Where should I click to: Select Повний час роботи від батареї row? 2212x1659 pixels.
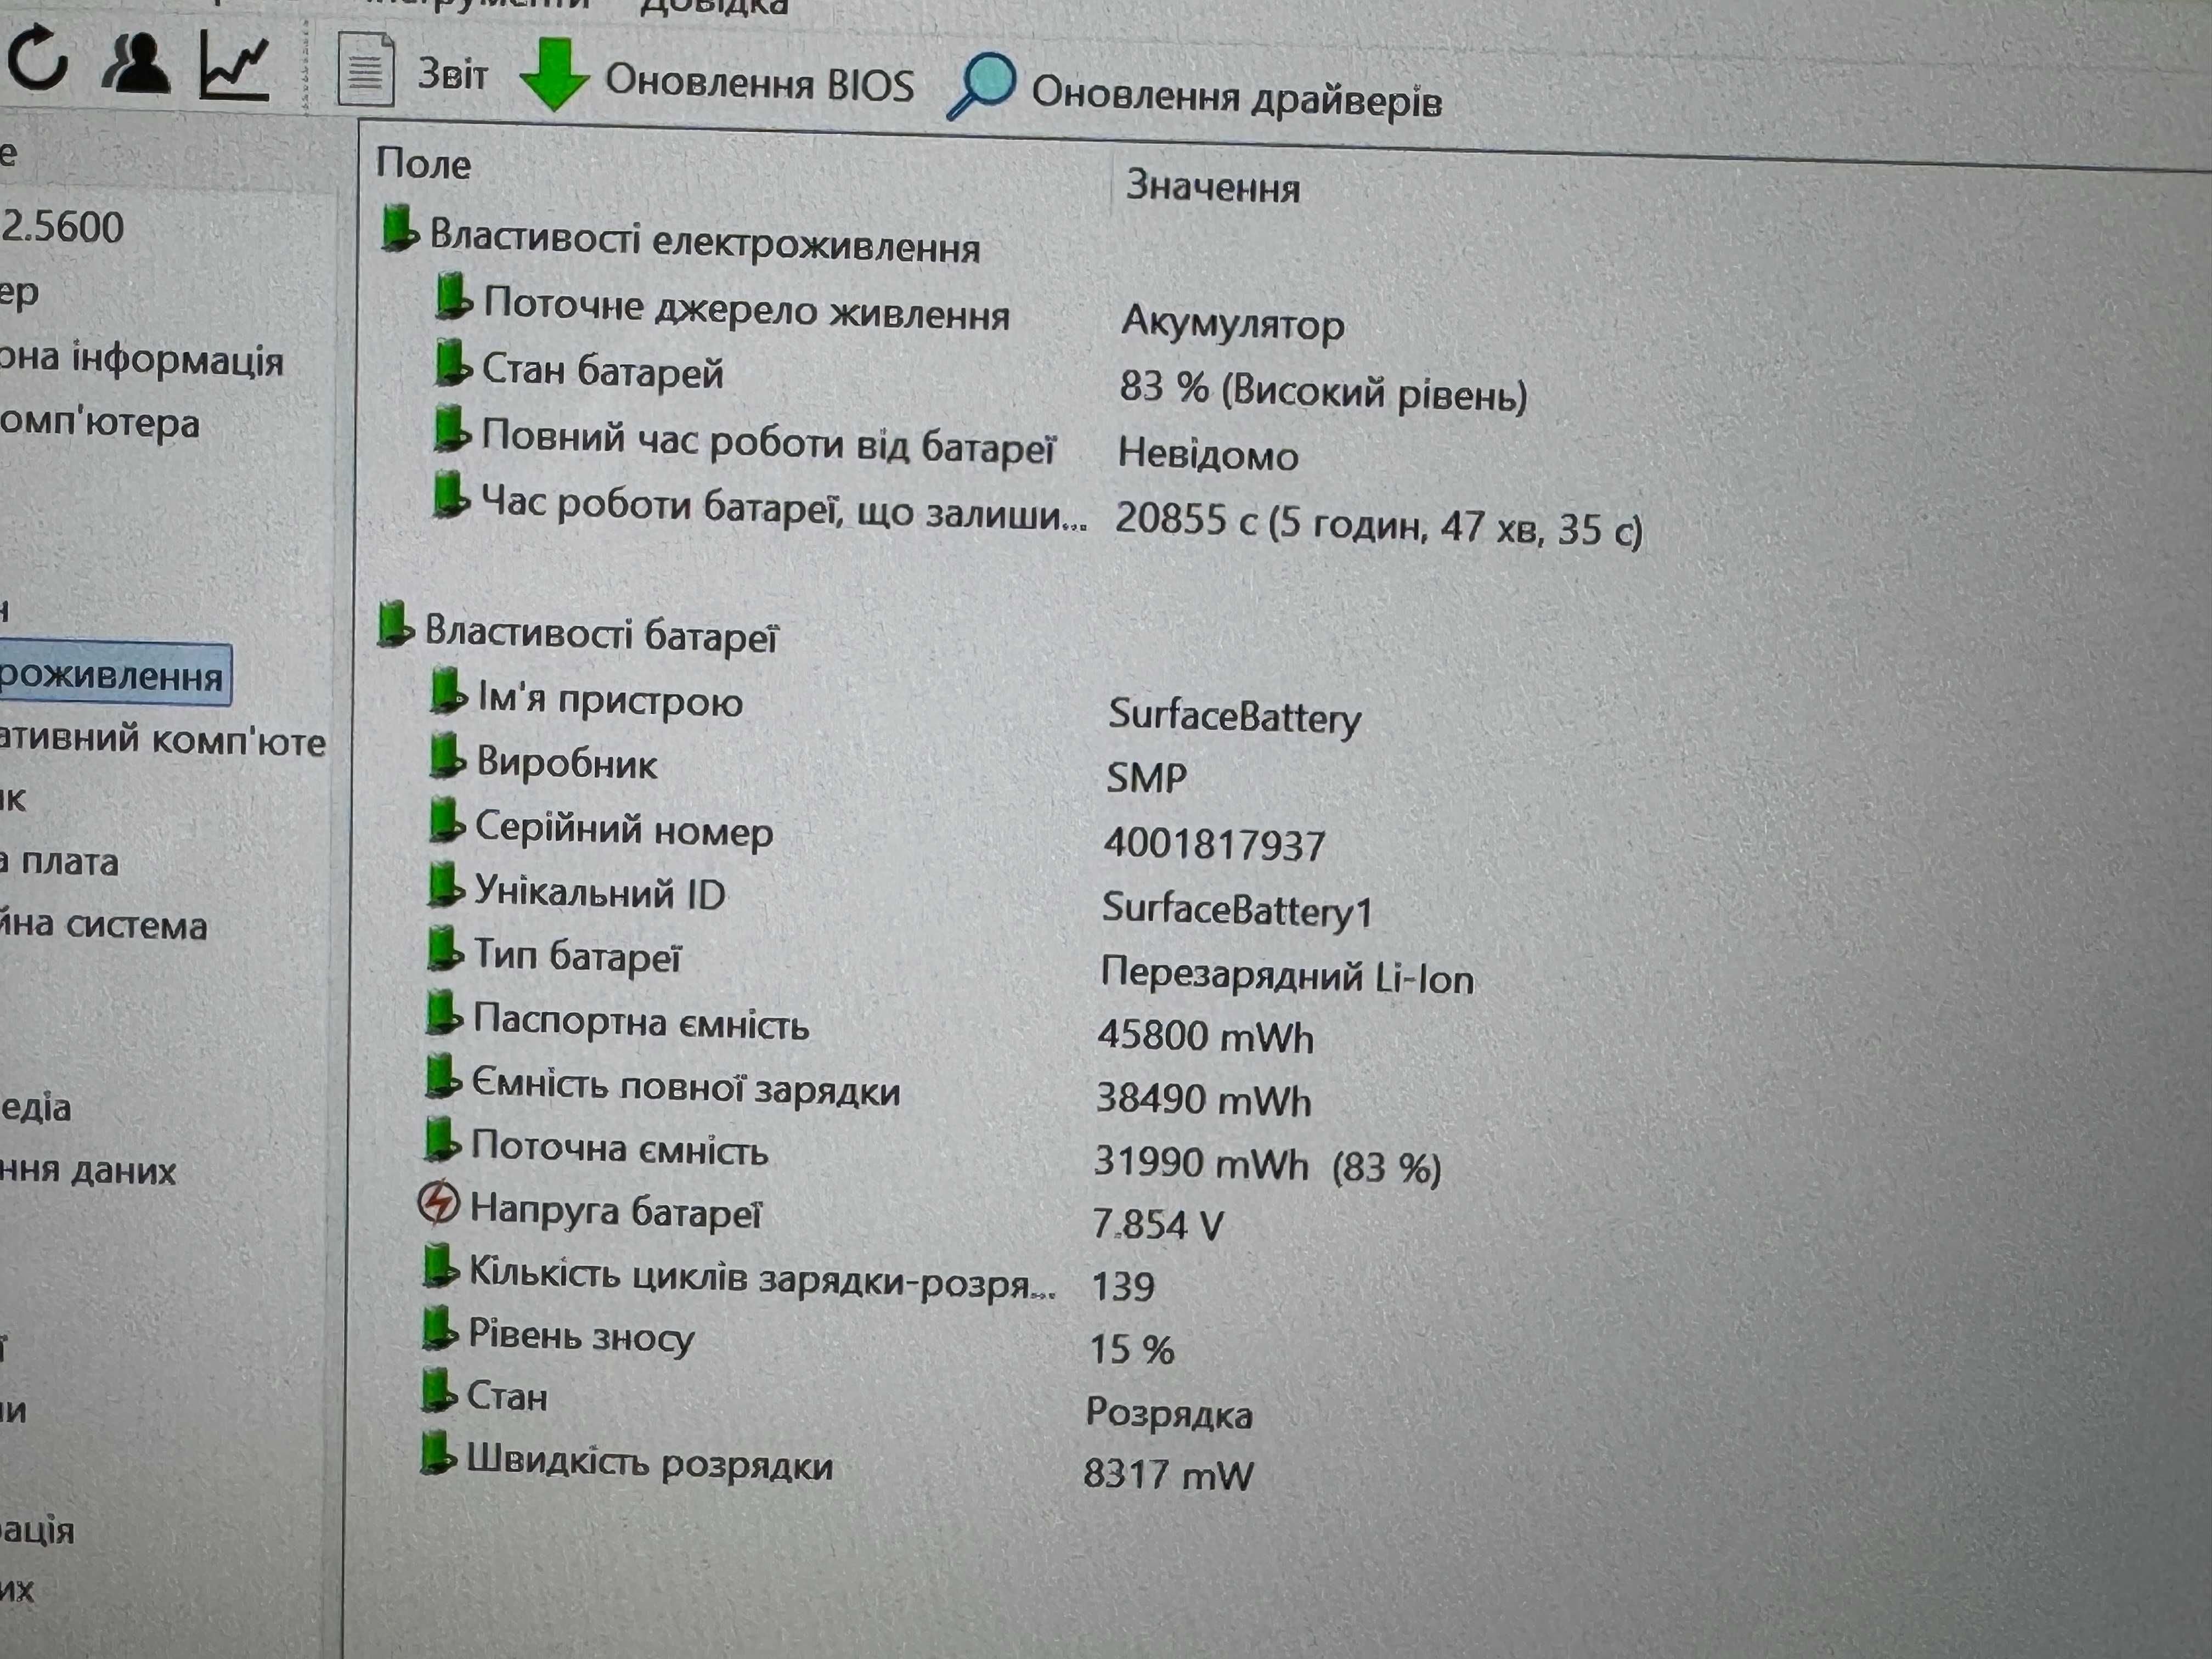pos(768,442)
